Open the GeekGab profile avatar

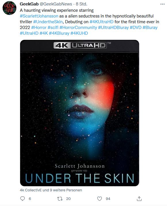pos(9,8)
